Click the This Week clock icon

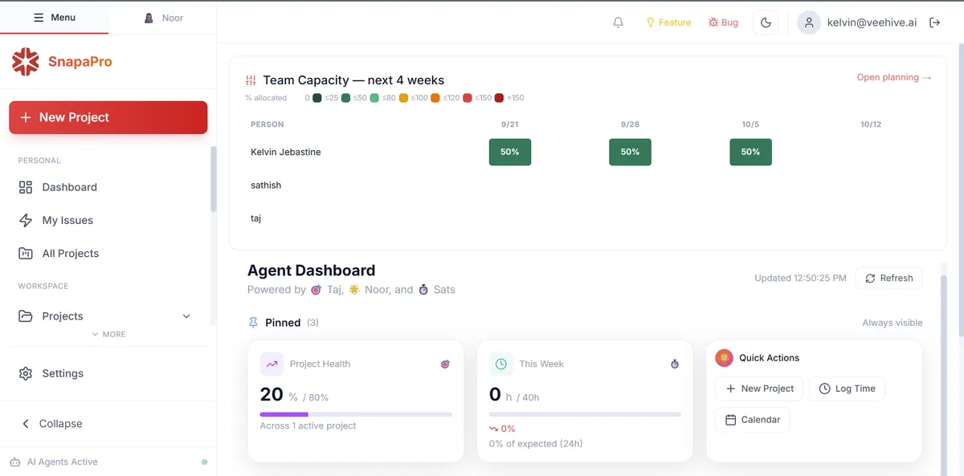click(x=501, y=364)
